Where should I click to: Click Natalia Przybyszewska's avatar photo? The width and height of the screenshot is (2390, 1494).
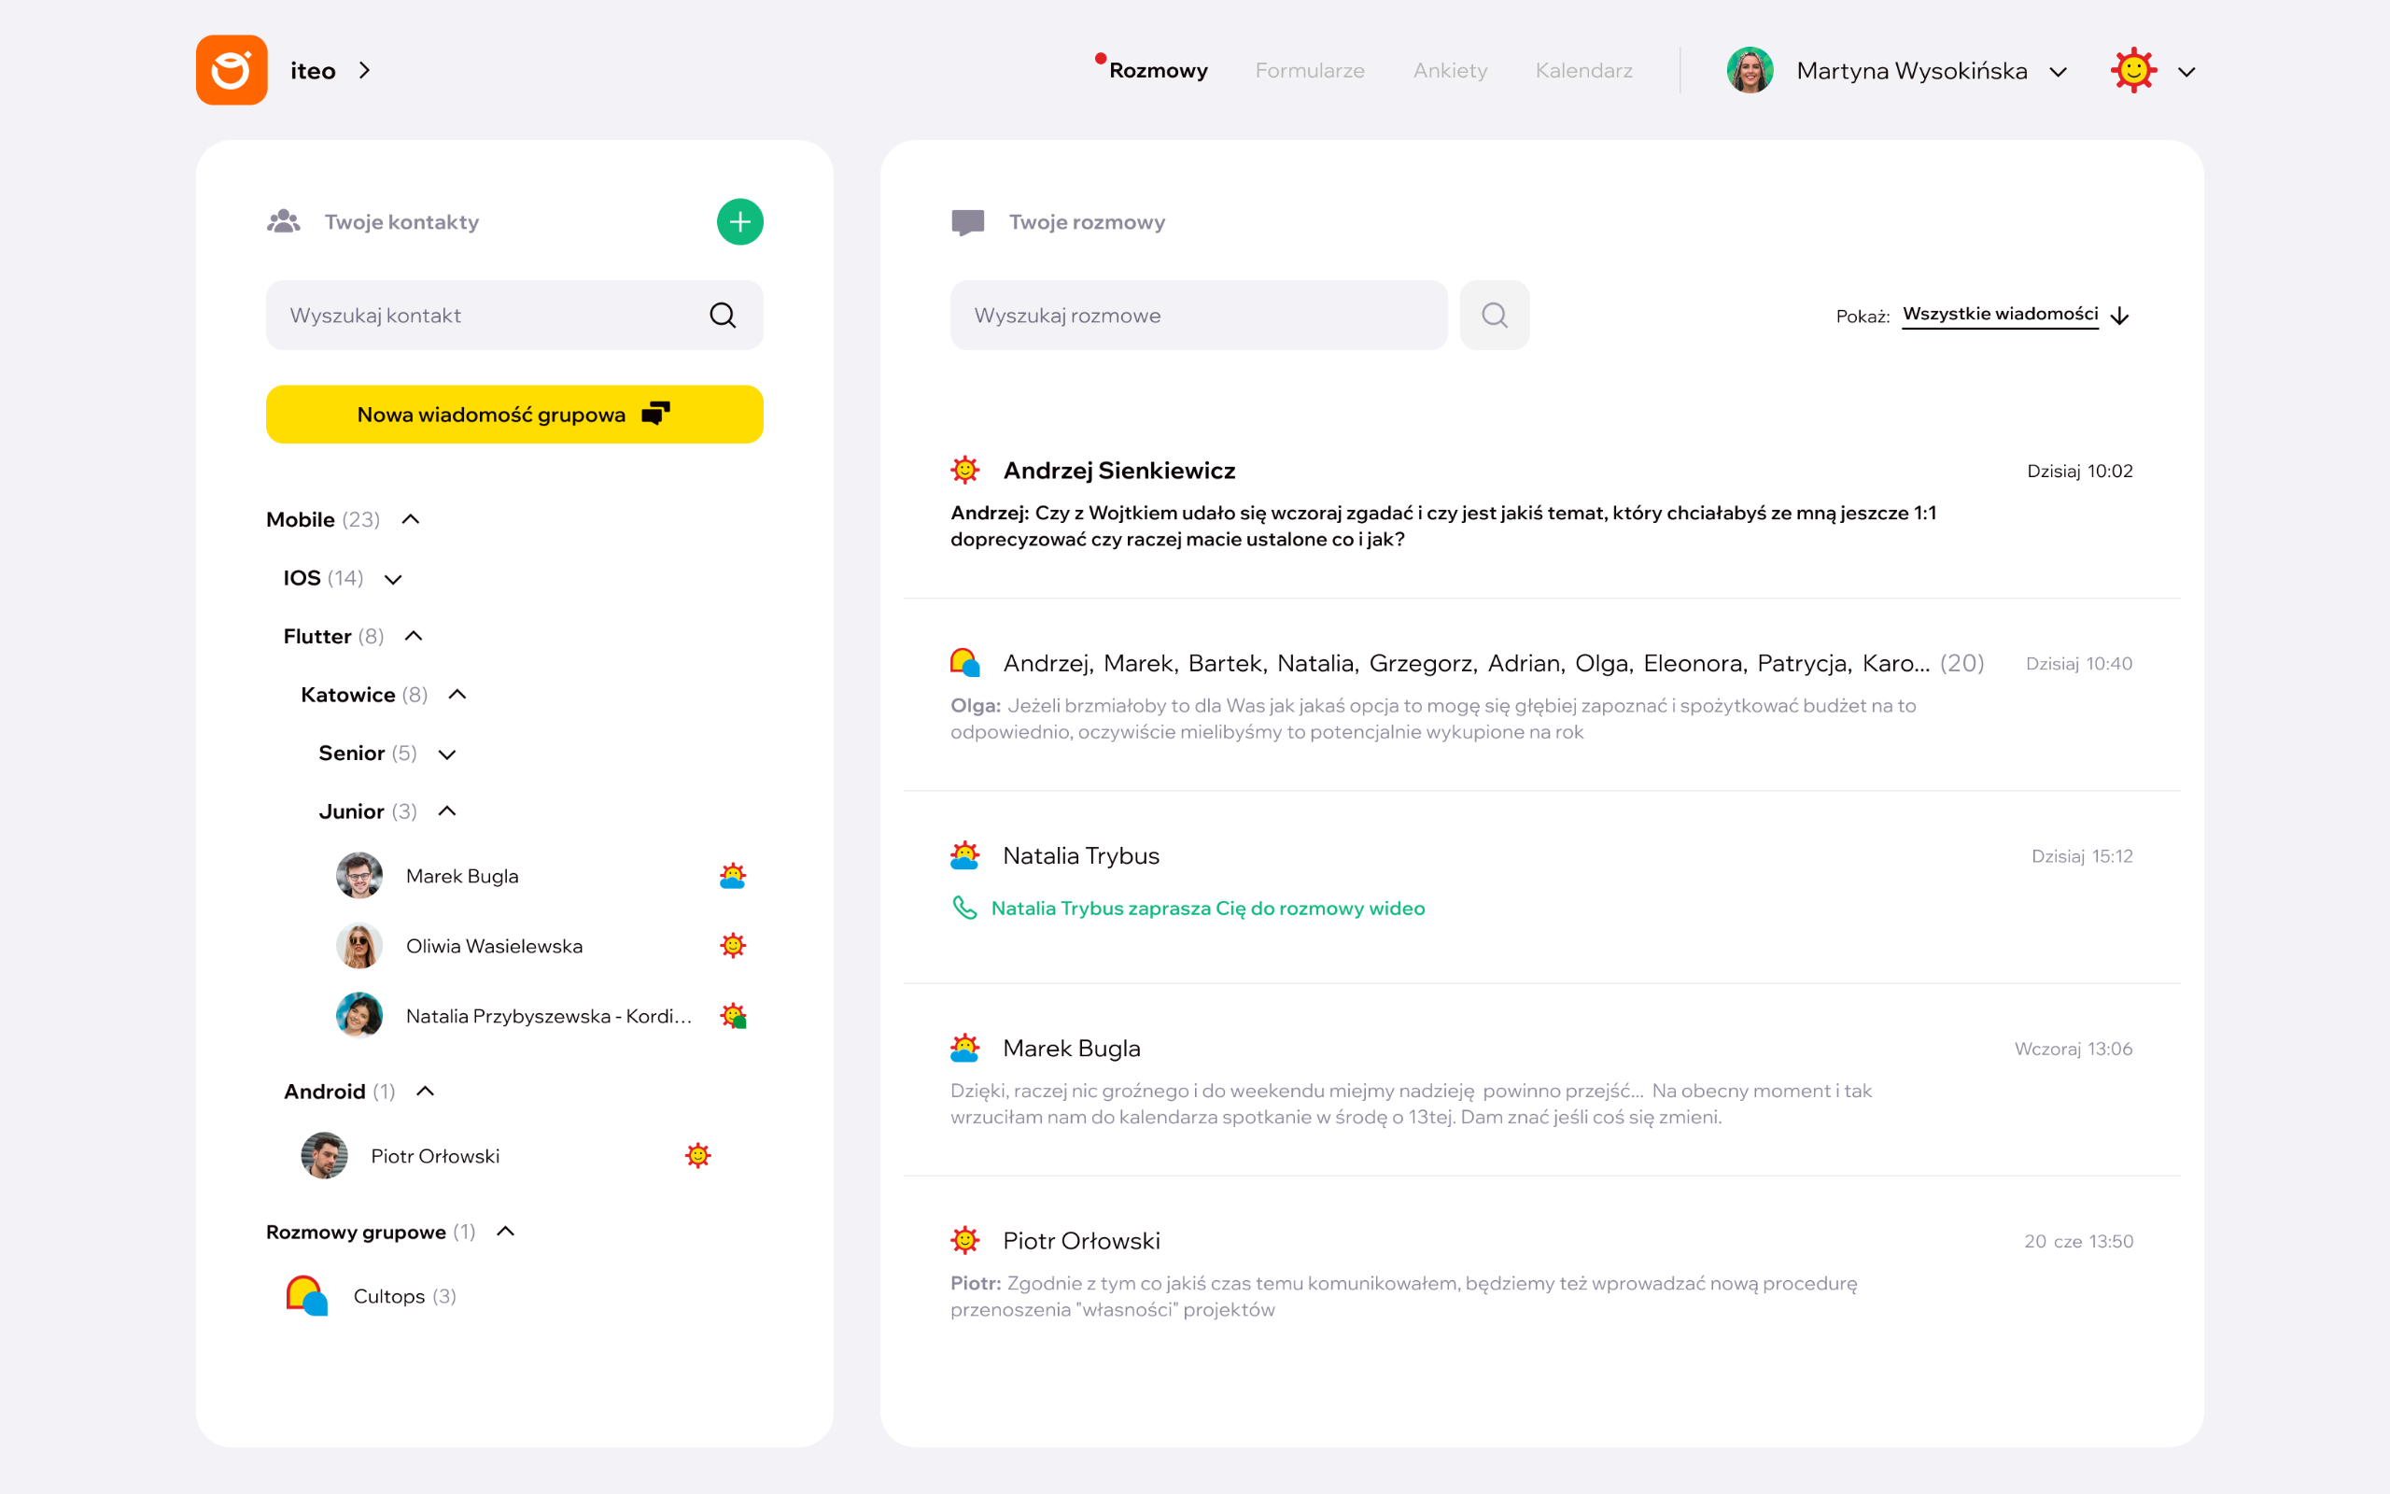tap(358, 1016)
